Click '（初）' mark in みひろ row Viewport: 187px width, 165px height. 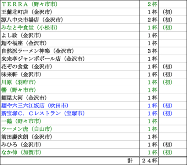167,145
